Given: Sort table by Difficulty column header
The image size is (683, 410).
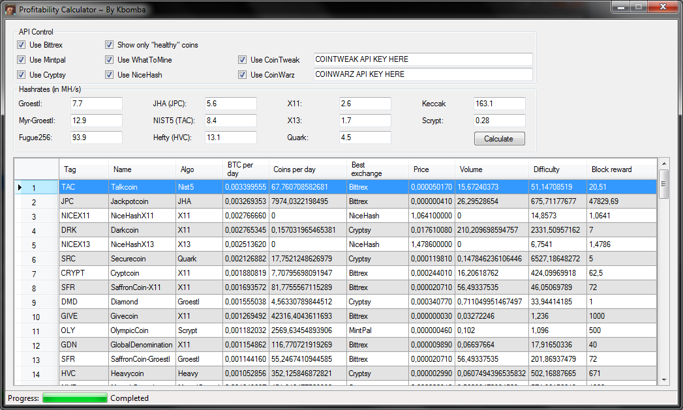Looking at the screenshot, I should (557, 169).
